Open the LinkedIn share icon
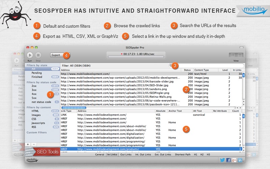270x169 pixels. (x=240, y=160)
